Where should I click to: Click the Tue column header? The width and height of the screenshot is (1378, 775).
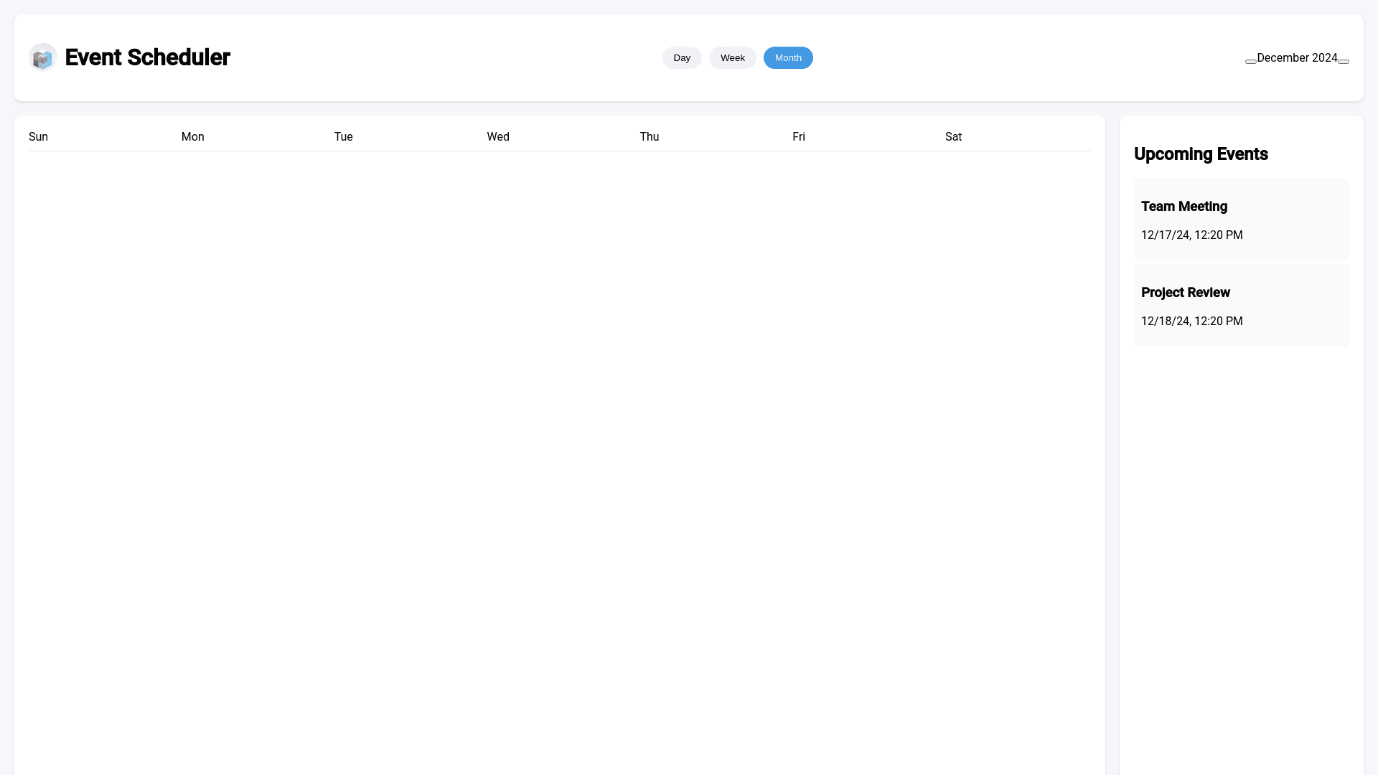343,137
